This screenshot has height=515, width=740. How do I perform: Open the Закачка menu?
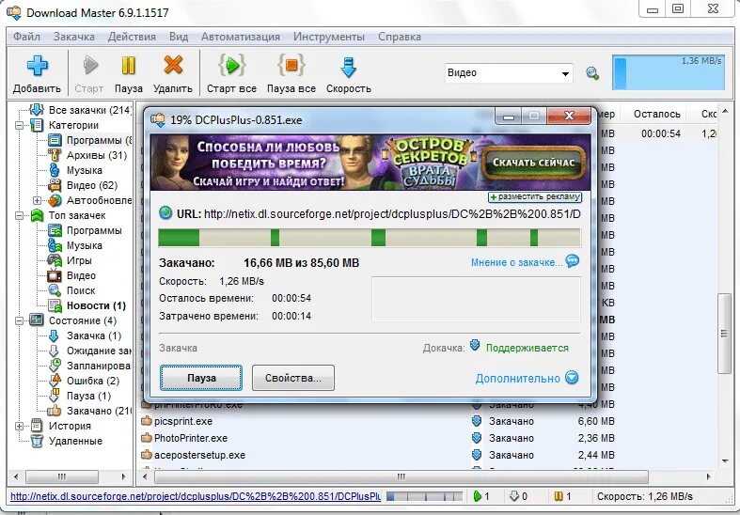click(74, 37)
